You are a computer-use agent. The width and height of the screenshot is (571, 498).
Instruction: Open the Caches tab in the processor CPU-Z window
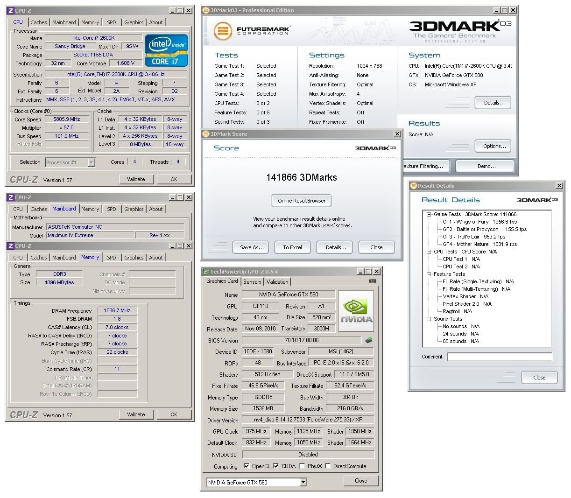(39, 22)
